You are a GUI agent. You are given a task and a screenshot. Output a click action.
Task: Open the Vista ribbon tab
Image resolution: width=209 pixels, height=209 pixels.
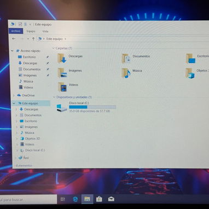(45, 31)
